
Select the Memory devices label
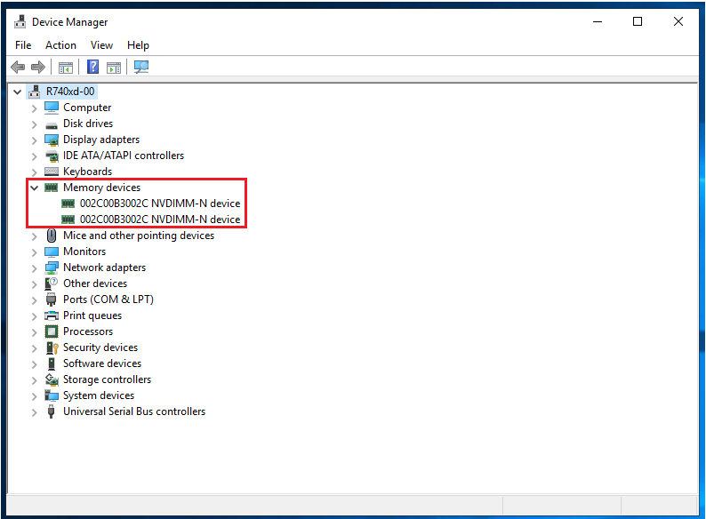(101, 188)
